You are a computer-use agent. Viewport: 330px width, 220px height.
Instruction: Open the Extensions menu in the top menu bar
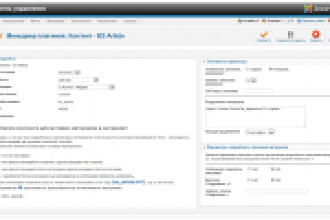(x=107, y=21)
